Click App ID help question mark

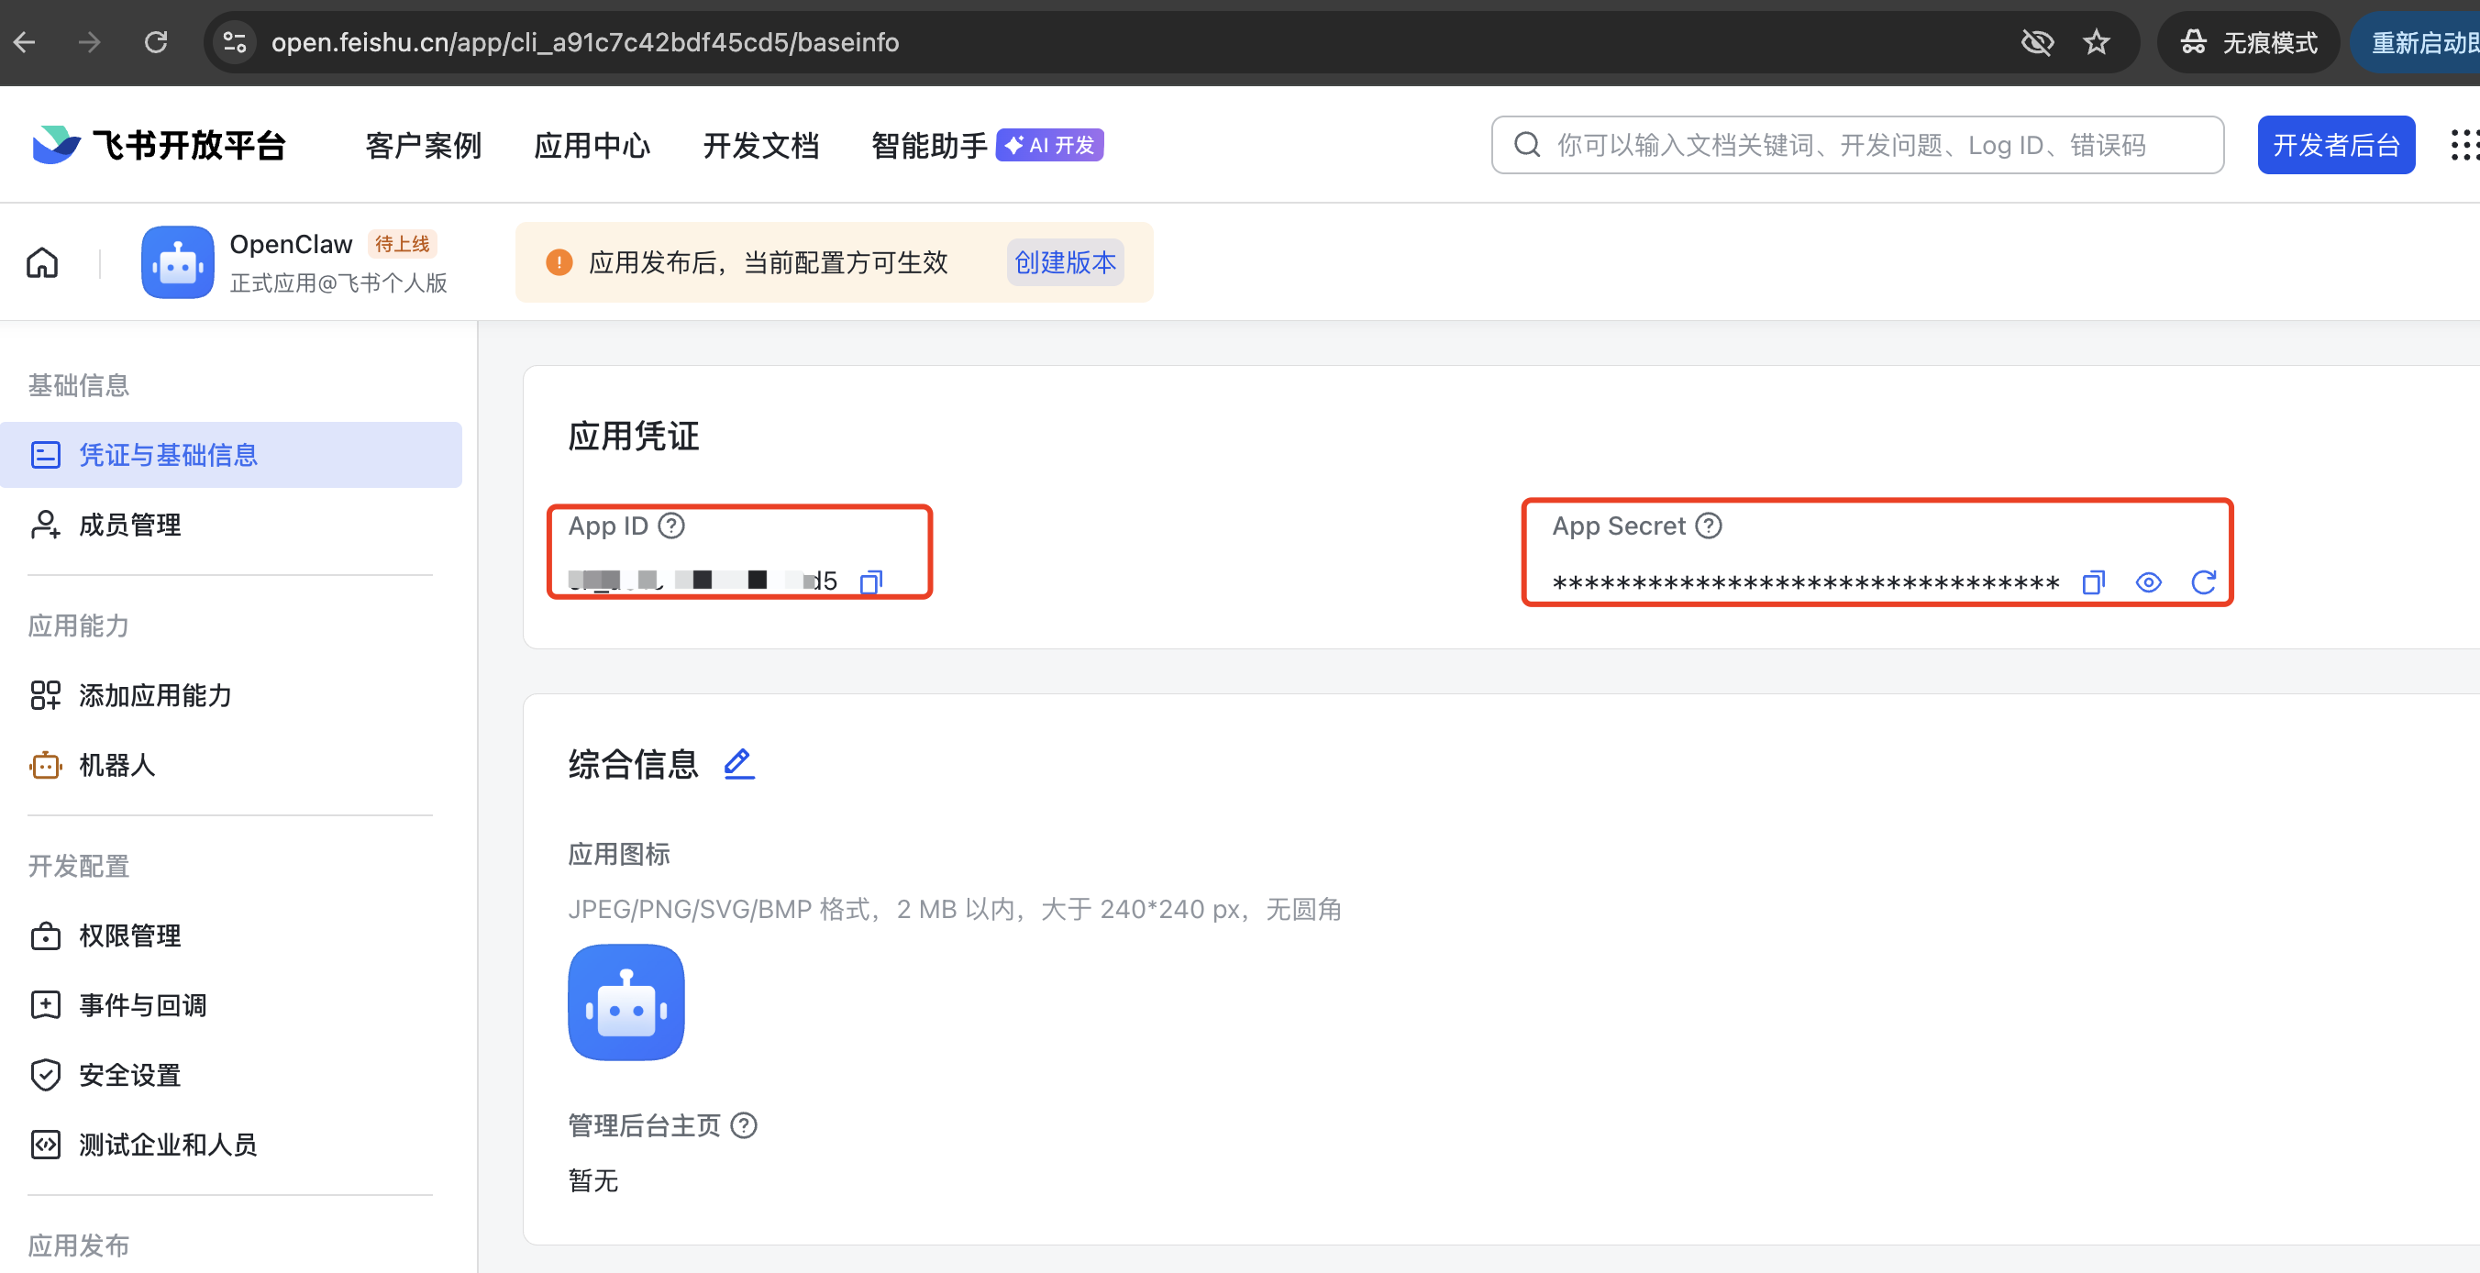point(671,526)
